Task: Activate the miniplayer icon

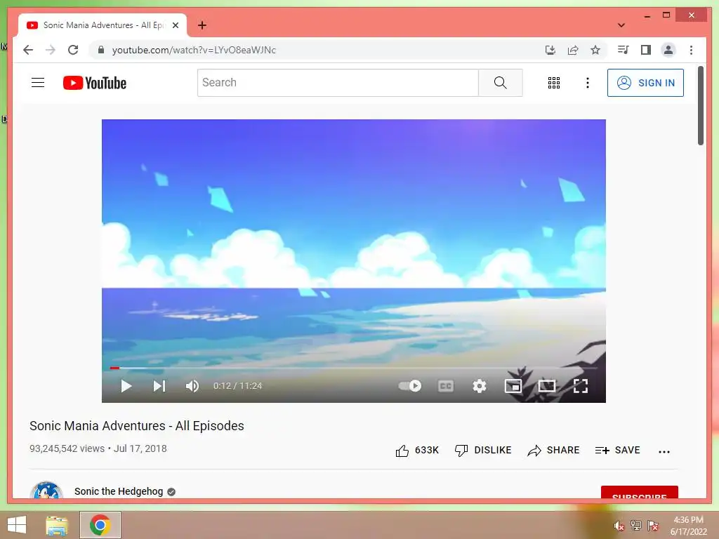Action: click(x=513, y=386)
